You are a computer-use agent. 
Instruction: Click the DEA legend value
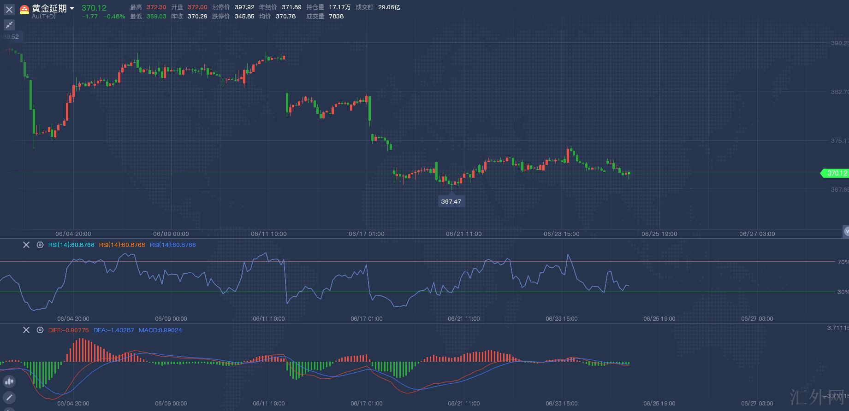tap(113, 330)
